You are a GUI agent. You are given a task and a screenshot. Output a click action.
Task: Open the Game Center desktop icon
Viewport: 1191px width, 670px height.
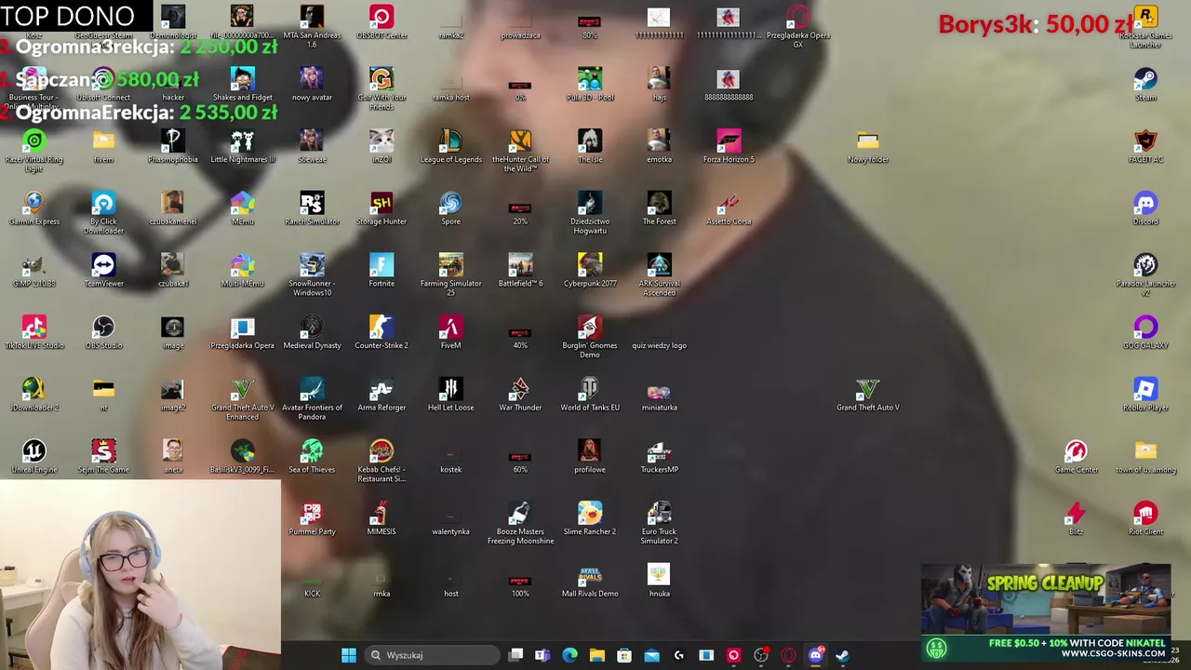pos(1076,452)
